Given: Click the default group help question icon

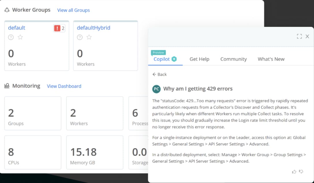Looking at the screenshot, I should click(x=11, y=37).
